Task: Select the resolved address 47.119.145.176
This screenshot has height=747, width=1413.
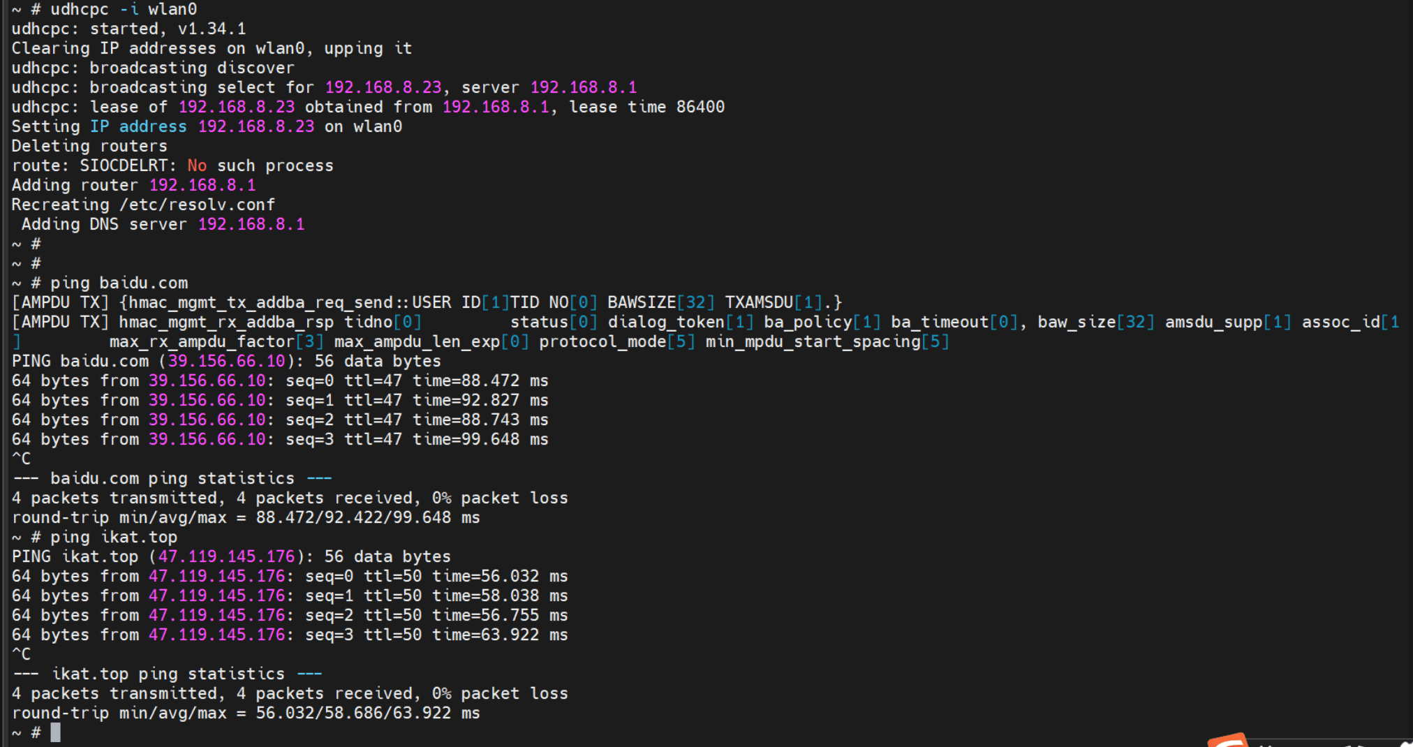Action: 224,556
